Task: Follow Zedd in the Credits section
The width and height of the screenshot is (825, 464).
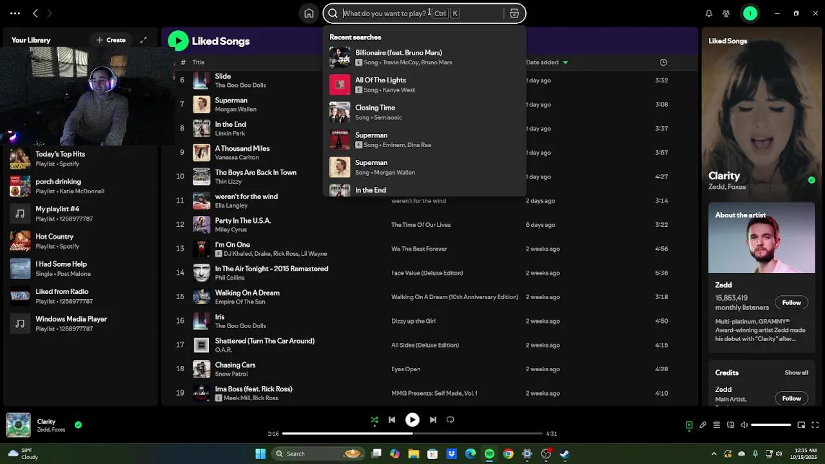Action: coord(791,398)
